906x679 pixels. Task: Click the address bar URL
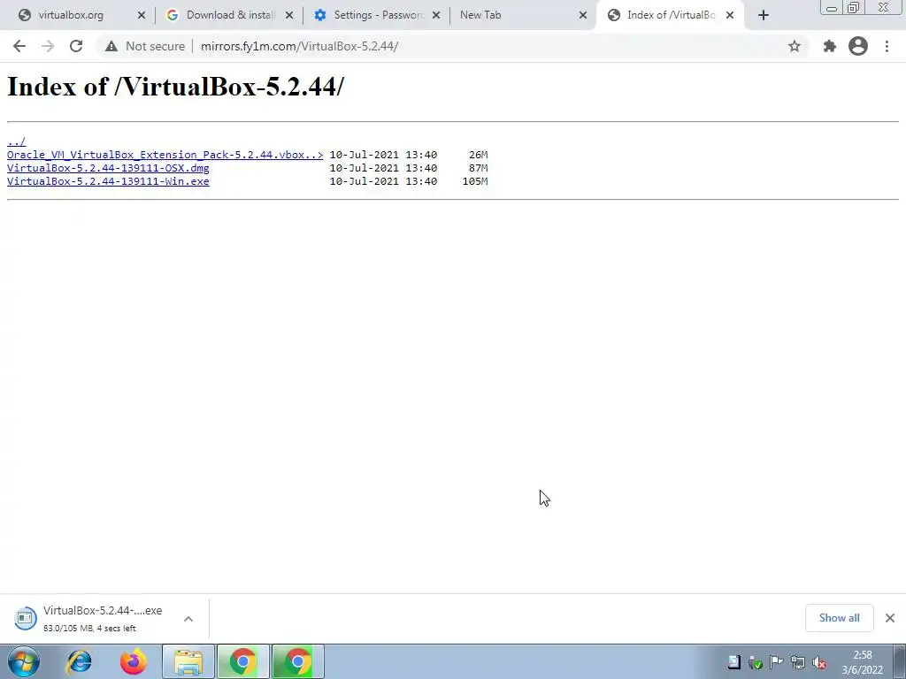[x=299, y=46]
